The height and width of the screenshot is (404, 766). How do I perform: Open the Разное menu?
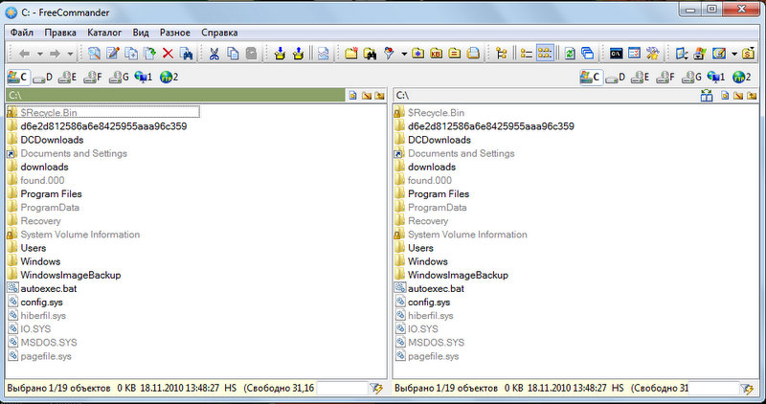[x=175, y=33]
